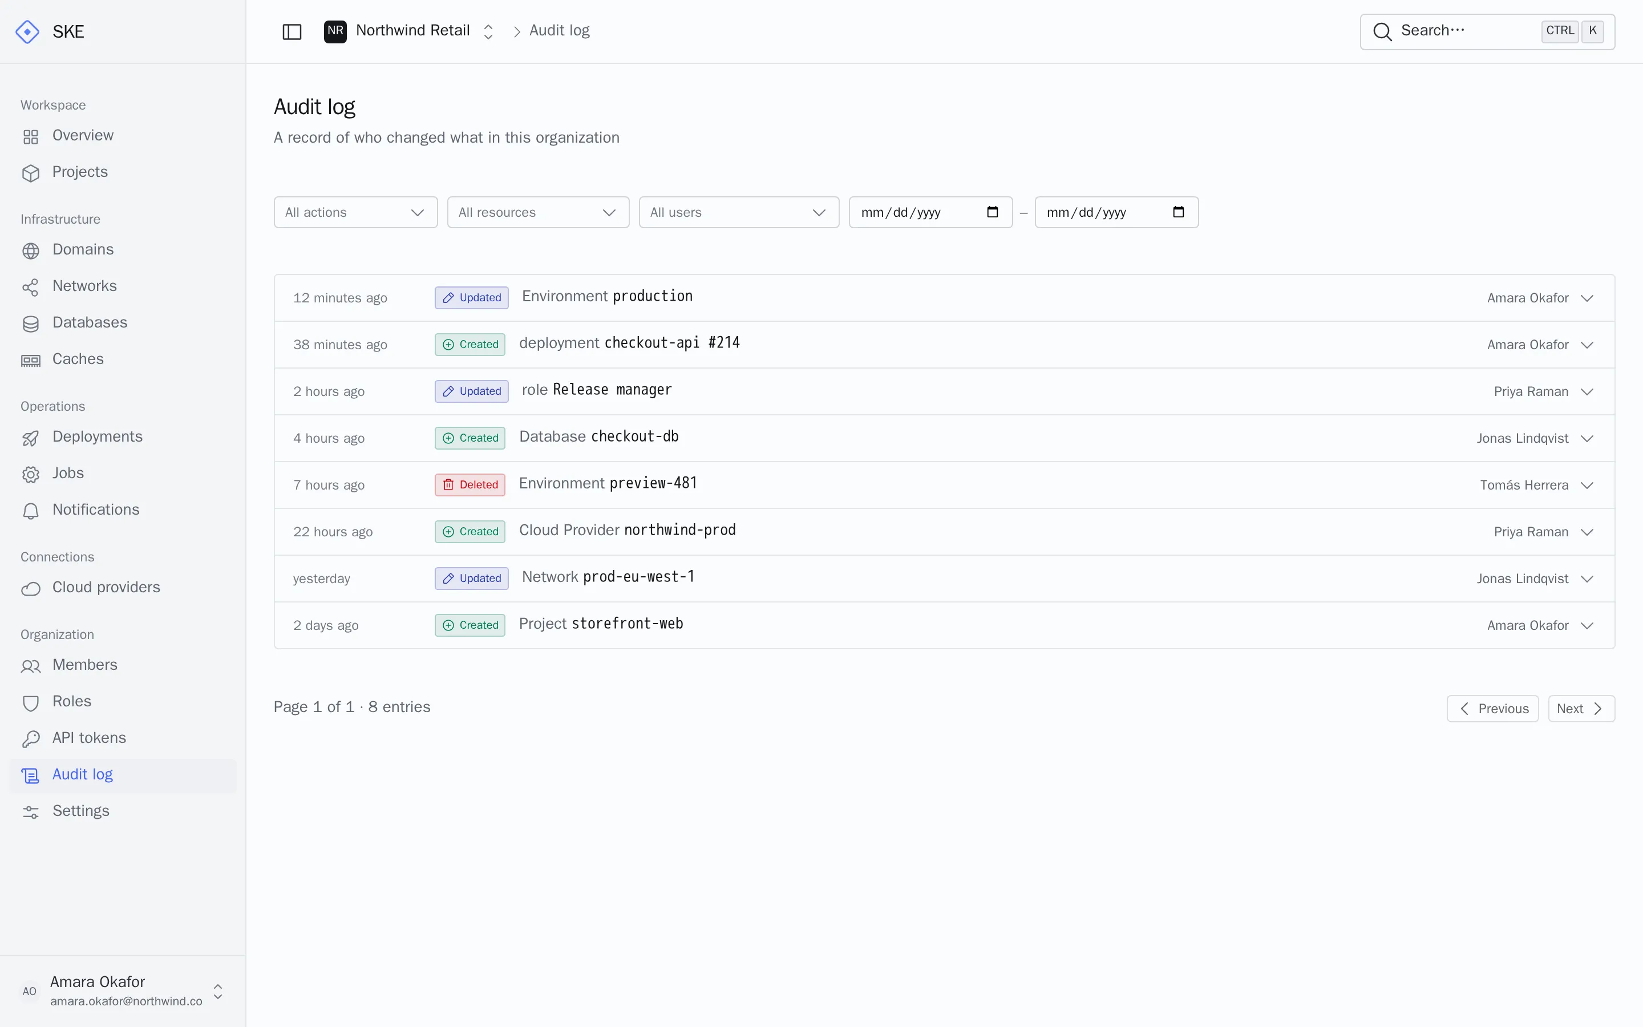Viewport: 1643px width, 1027px height.
Task: Click the Cloud providers cloud icon
Action: tap(31, 589)
